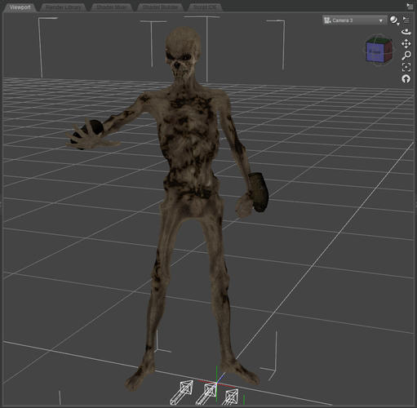Select the leftmost spotlight wireframe on the floor
This screenshot has height=408, width=417.
pyautogui.click(x=182, y=392)
